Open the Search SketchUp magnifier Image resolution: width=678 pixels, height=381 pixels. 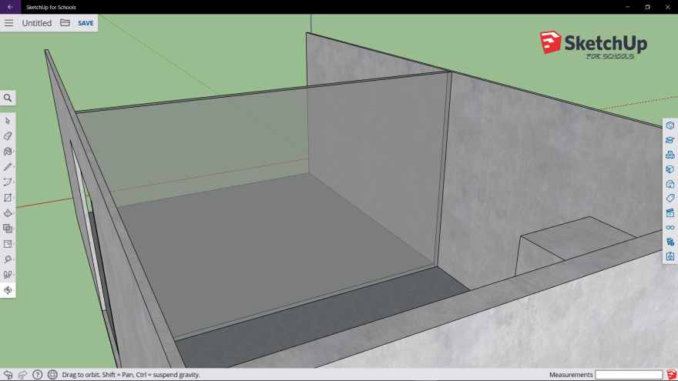coord(8,98)
